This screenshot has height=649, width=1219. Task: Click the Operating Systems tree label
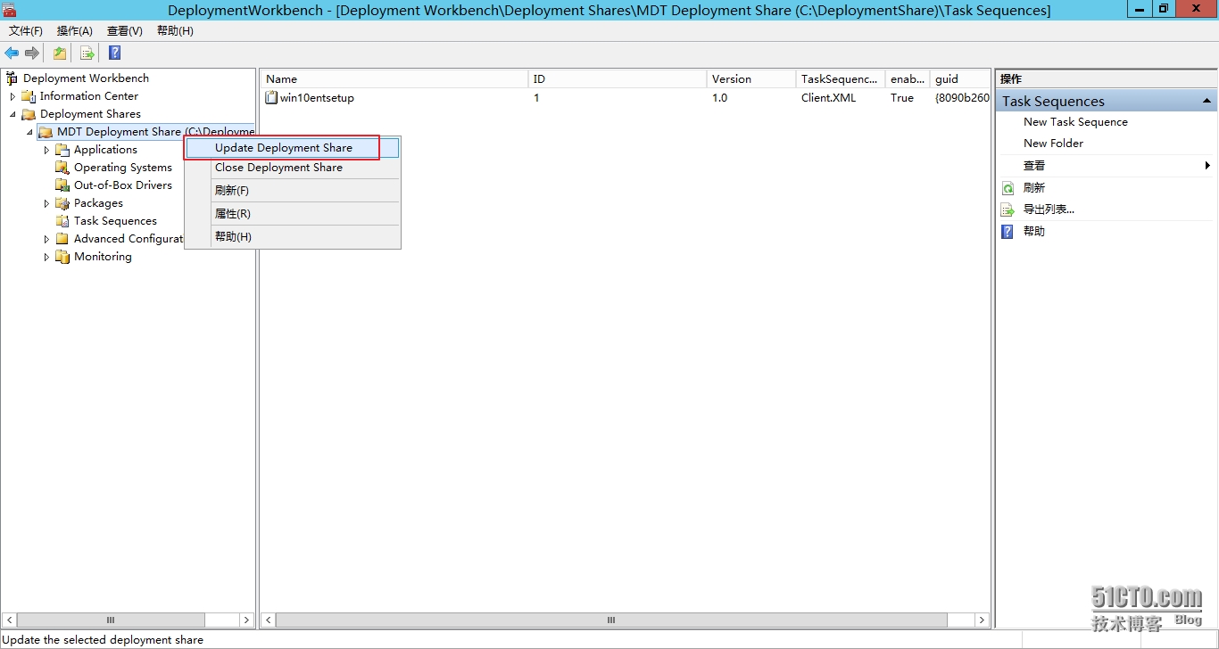[x=123, y=168]
